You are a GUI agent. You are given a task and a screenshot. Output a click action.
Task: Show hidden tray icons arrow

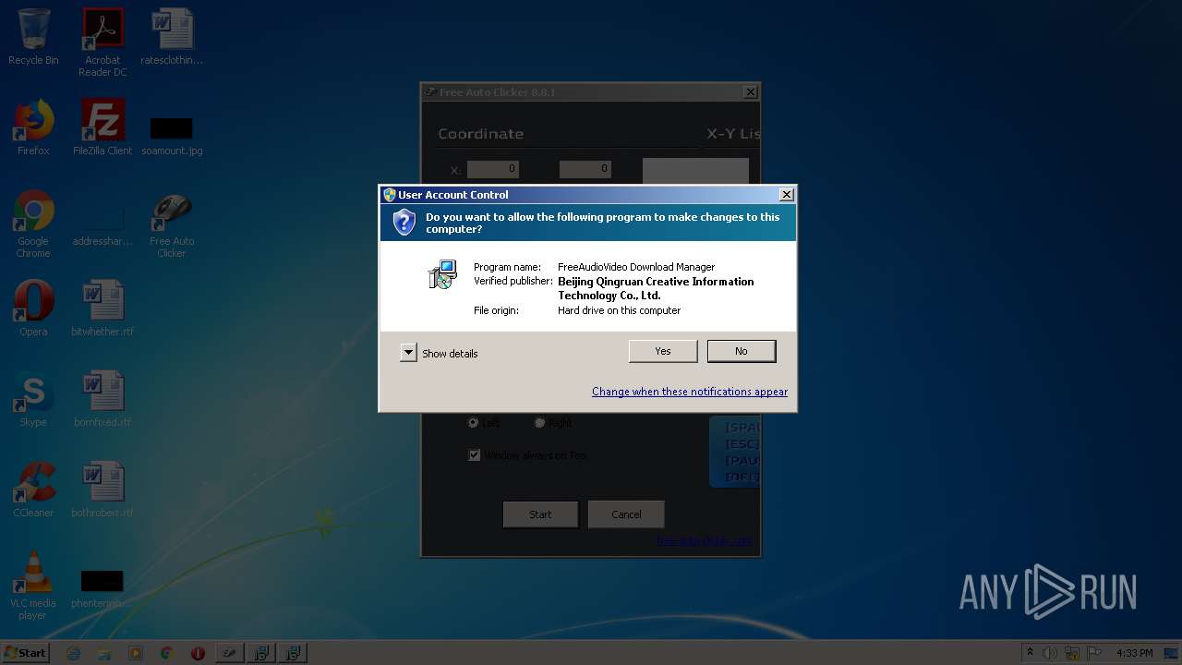point(1030,653)
